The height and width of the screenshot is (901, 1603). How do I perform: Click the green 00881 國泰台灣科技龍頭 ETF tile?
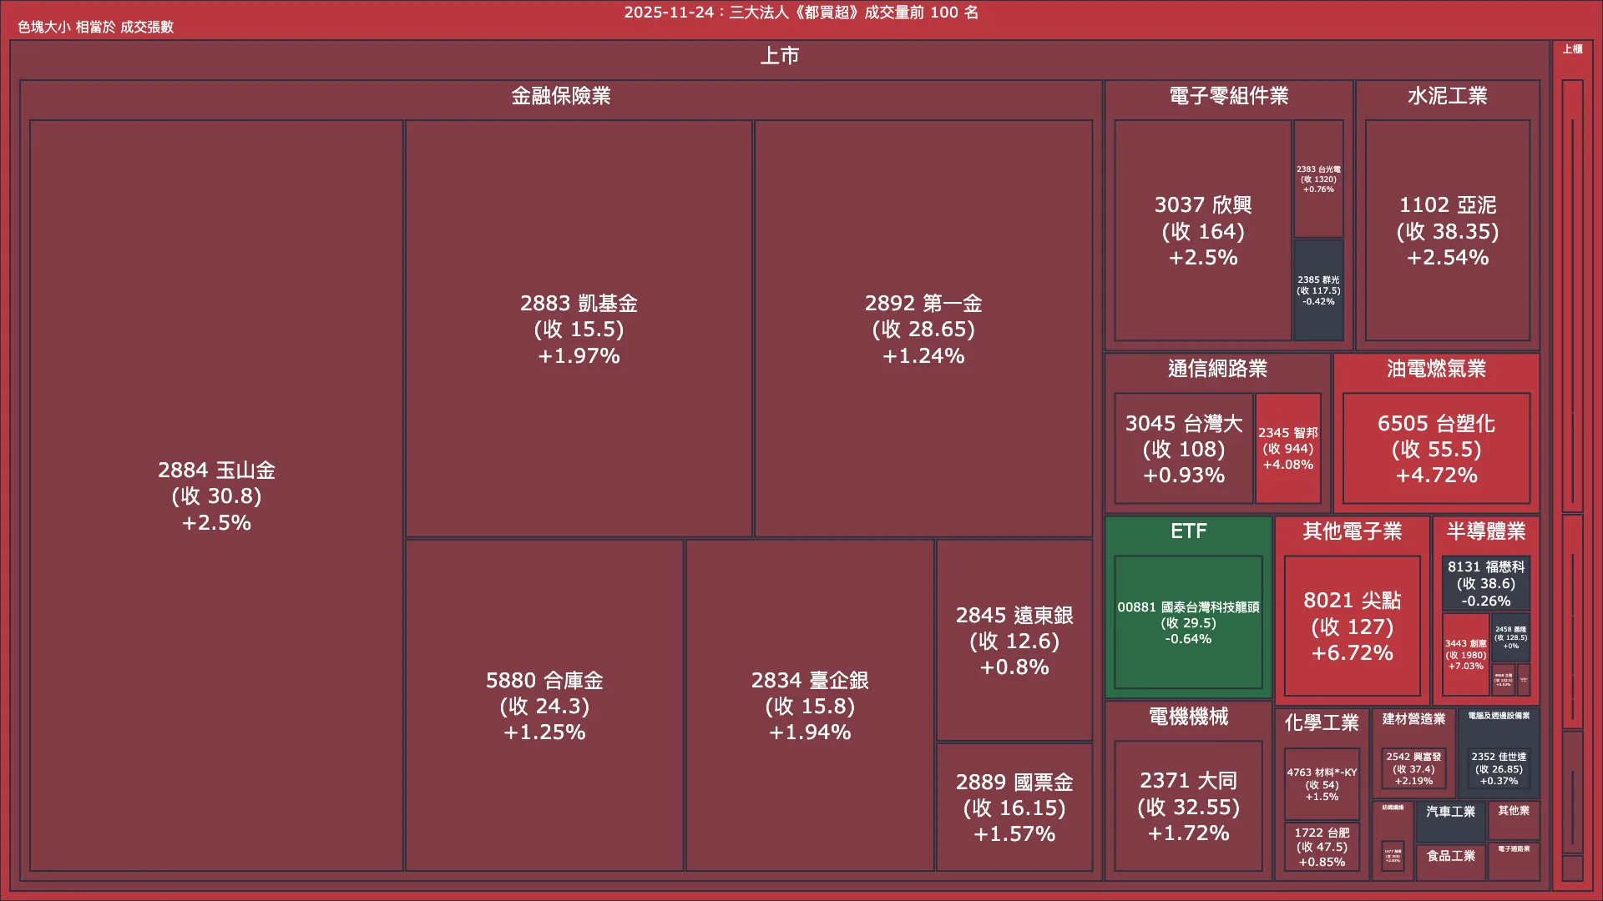click(x=1188, y=615)
